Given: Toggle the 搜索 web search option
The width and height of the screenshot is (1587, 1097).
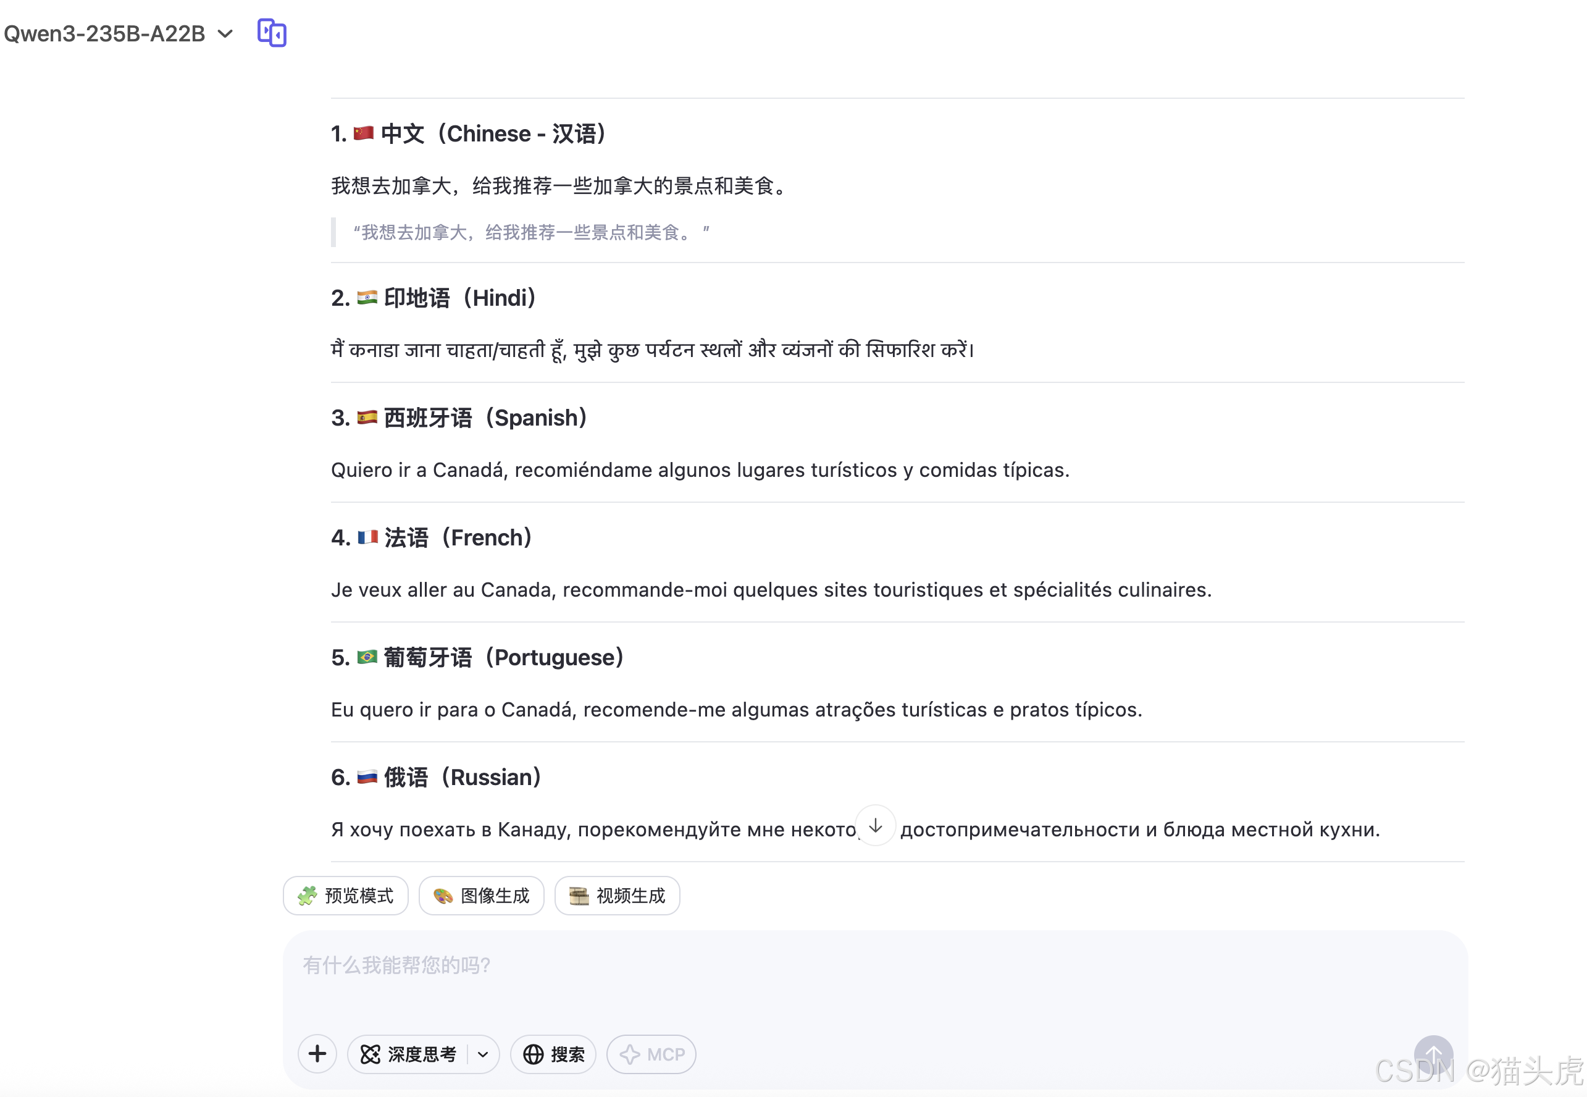Looking at the screenshot, I should click(553, 1054).
